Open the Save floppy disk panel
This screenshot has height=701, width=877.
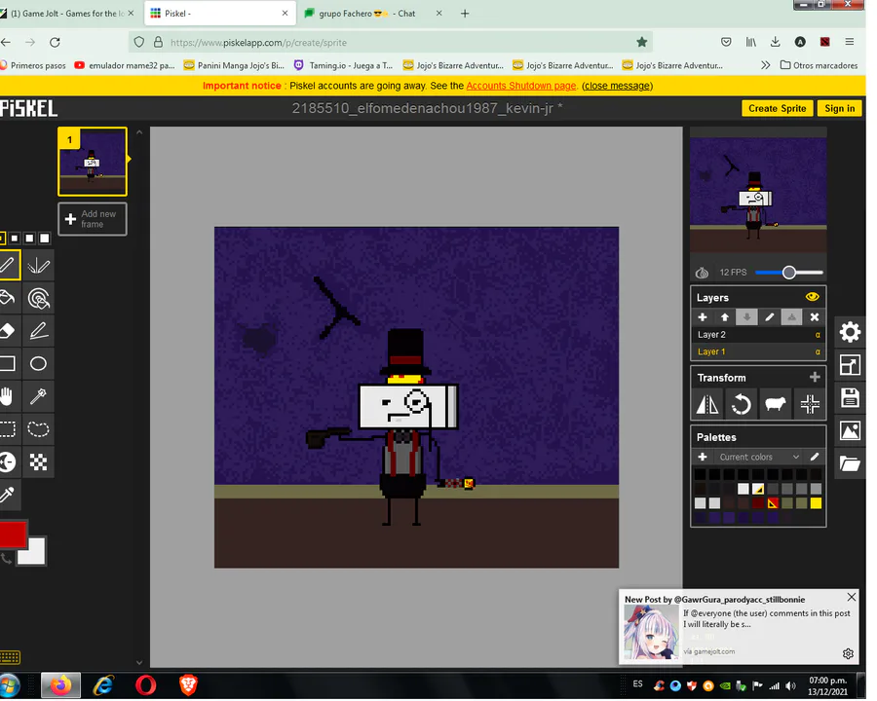pos(850,398)
